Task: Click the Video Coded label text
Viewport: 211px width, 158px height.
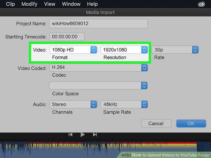Action: click(32, 68)
